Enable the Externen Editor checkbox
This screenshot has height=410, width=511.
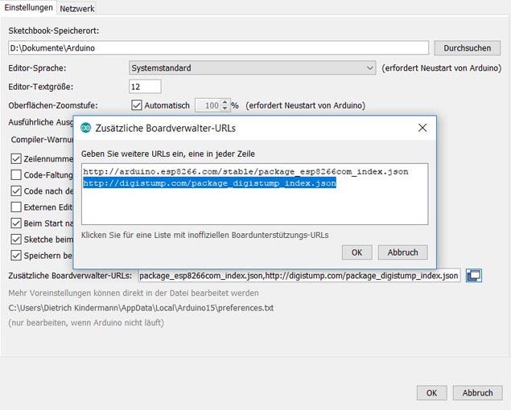point(16,207)
